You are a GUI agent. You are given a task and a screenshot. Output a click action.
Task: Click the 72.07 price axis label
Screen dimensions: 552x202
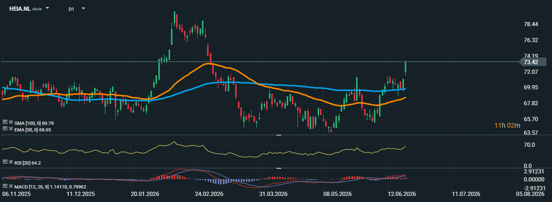tap(530, 72)
